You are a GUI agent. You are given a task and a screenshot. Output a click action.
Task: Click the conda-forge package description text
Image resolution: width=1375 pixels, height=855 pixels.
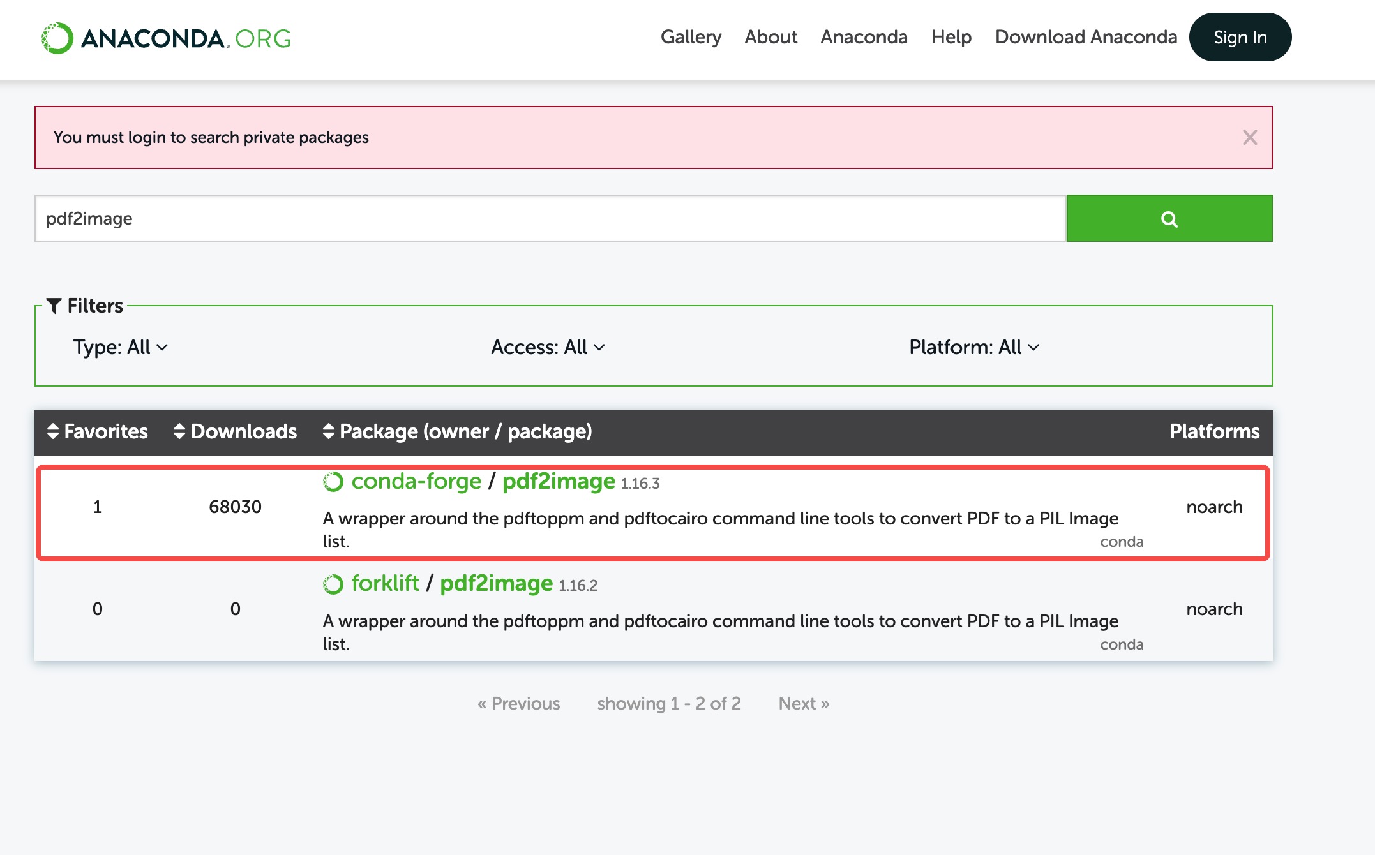point(720,530)
